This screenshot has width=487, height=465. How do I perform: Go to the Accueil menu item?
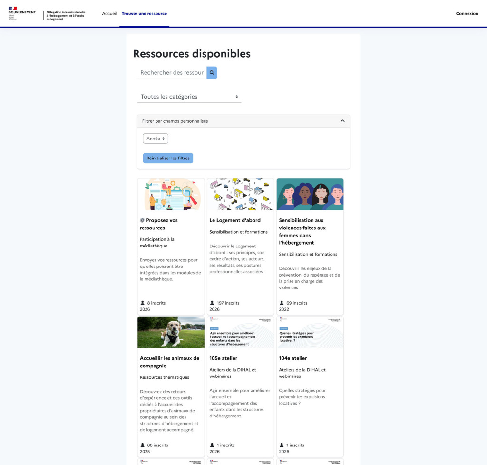click(109, 13)
